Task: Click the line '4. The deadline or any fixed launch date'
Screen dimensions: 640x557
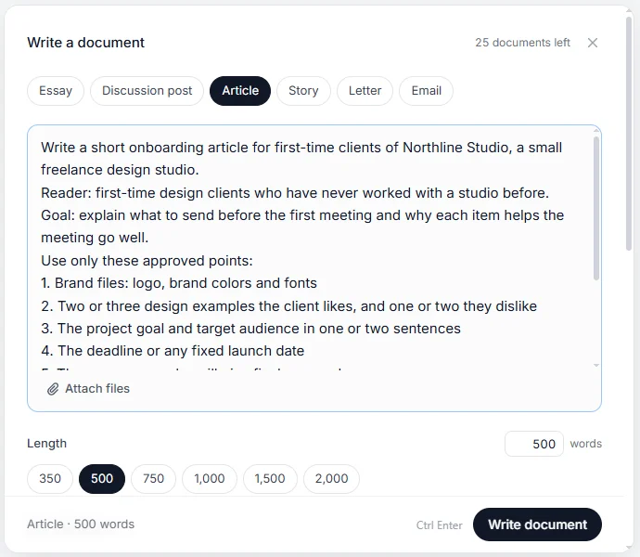Action: pyautogui.click(x=173, y=351)
